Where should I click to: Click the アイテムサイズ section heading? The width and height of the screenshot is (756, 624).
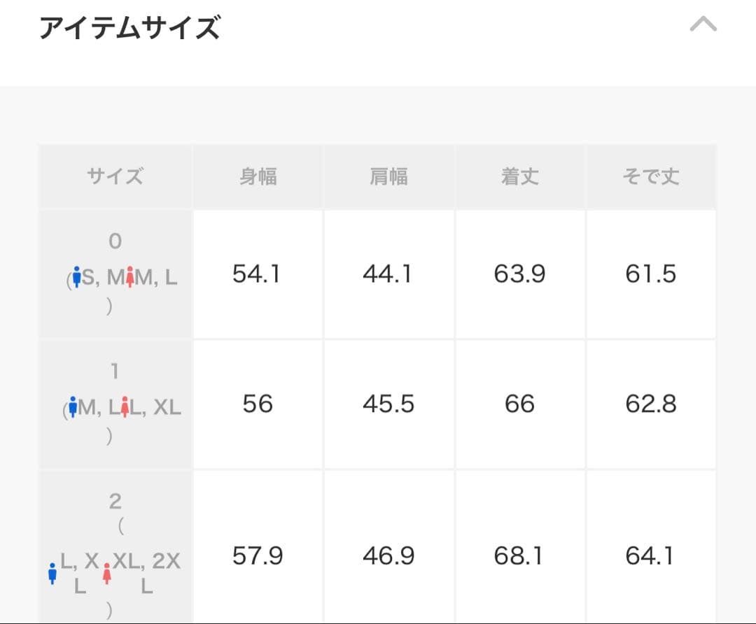click(129, 29)
